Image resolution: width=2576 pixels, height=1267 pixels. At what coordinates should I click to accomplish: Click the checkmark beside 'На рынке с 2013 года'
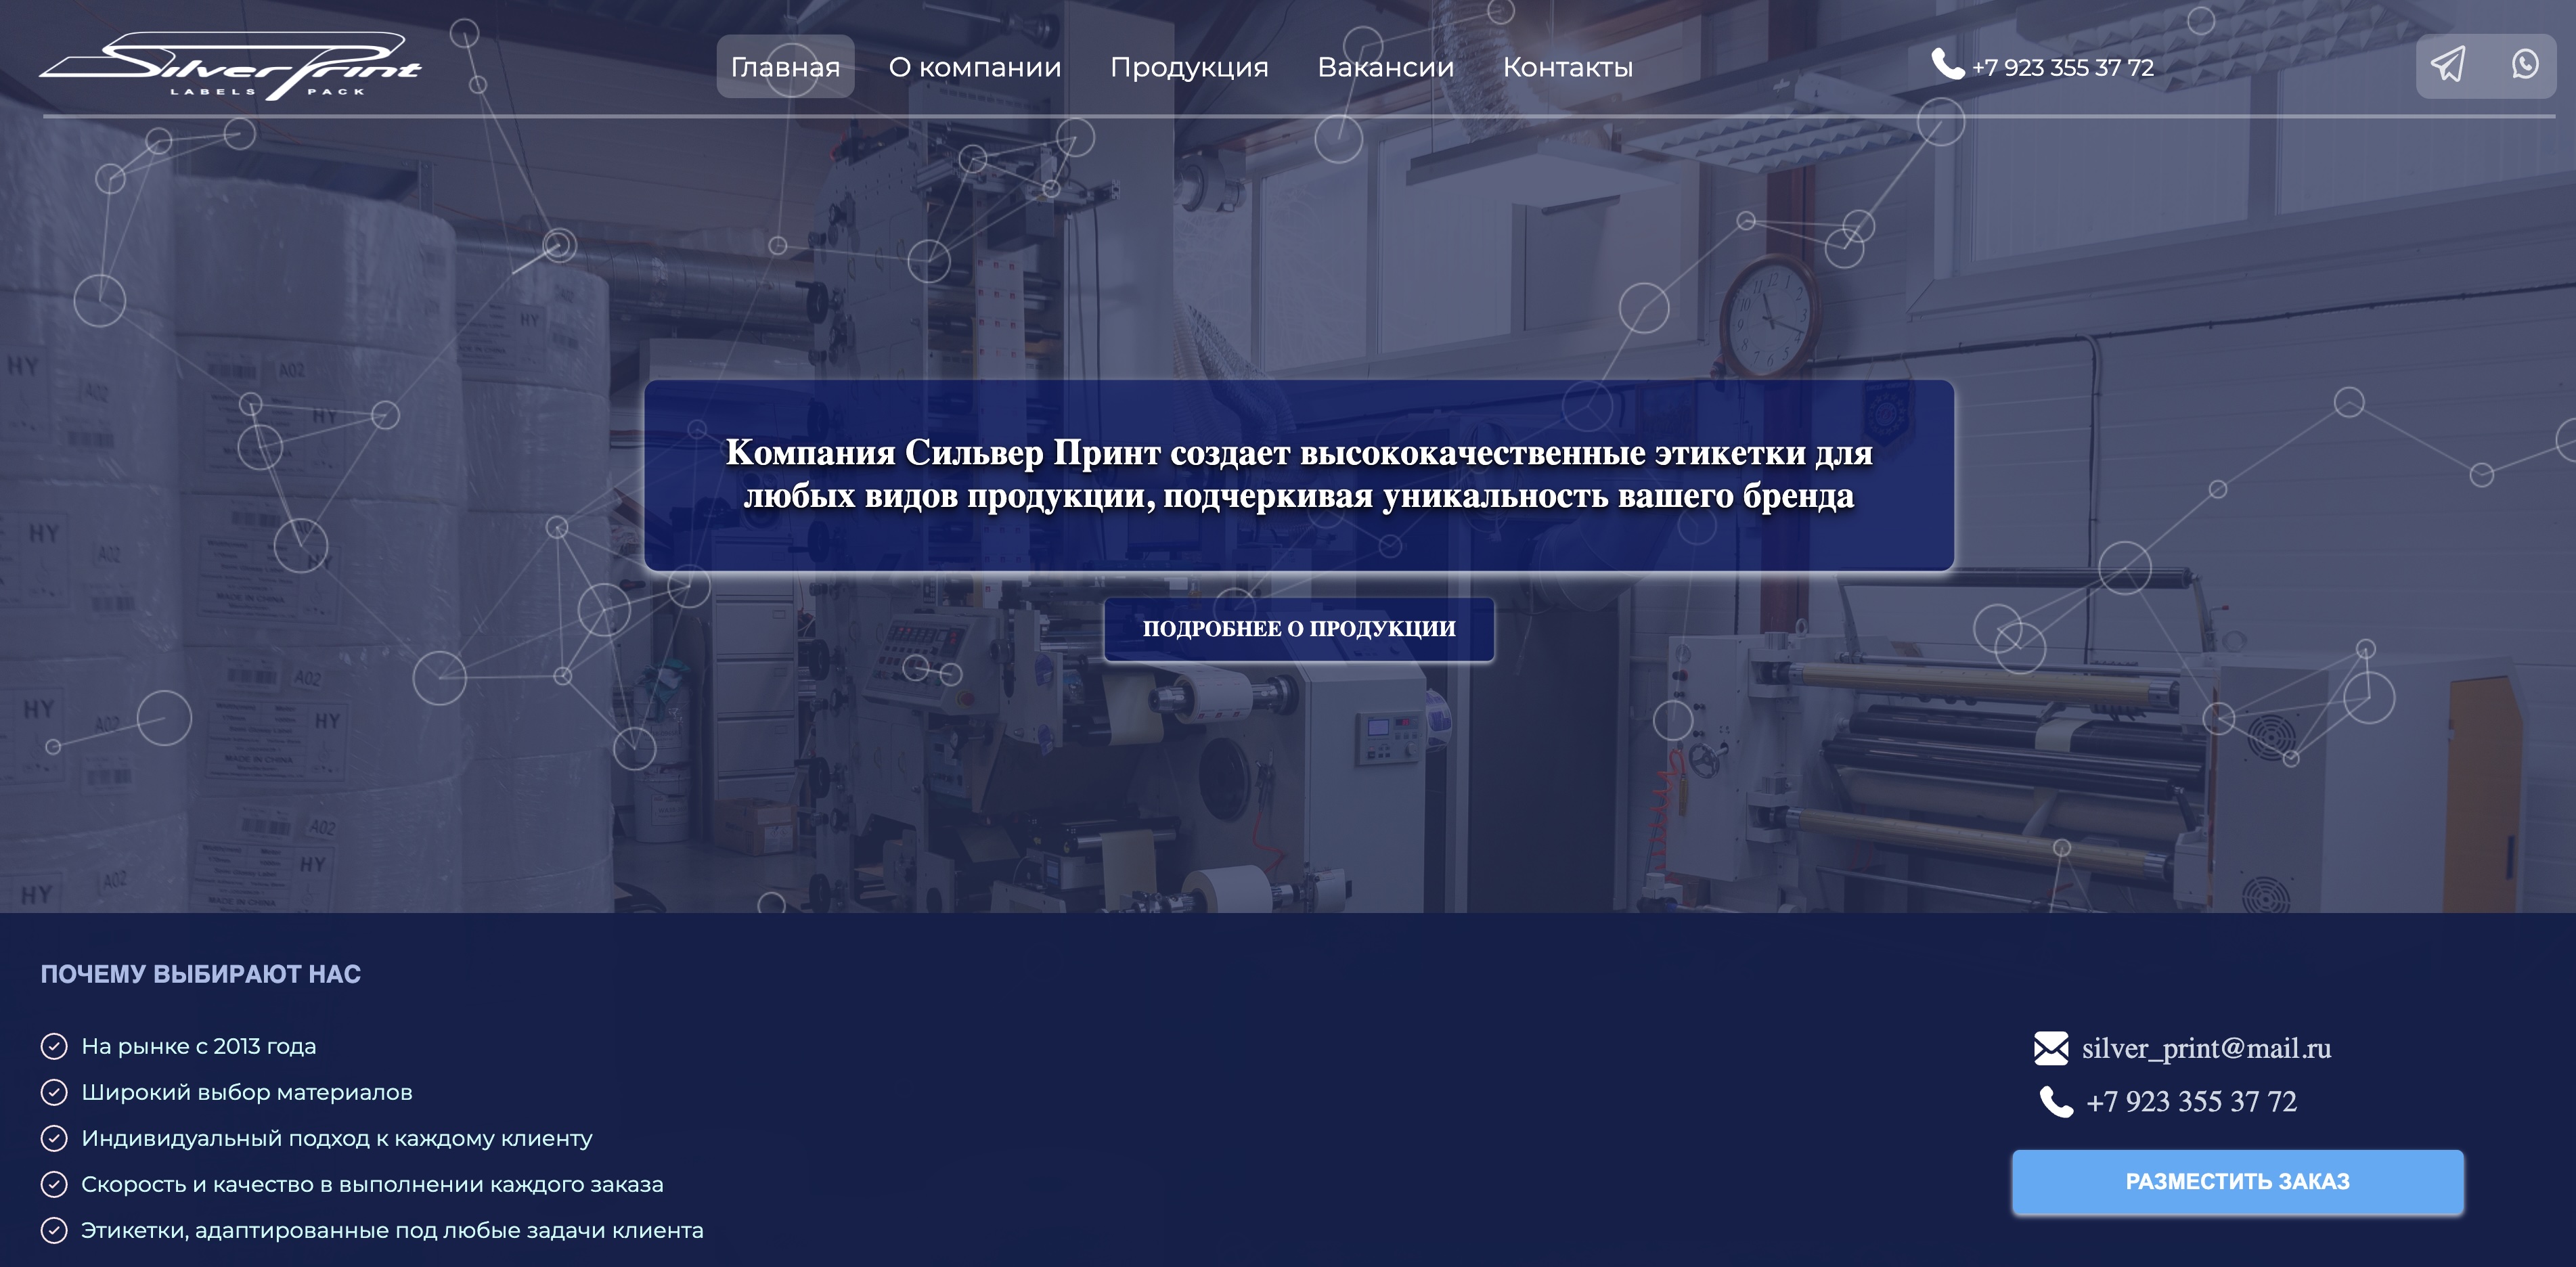[x=54, y=1046]
